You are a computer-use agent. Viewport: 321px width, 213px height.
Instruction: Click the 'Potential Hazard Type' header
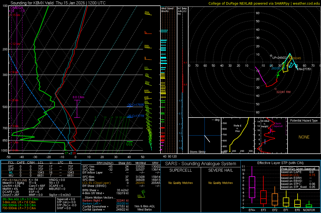[304, 121]
